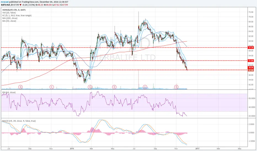Select the MA (200, close) indicator legend
Viewport: 257px width, 151px height.
[10, 18]
